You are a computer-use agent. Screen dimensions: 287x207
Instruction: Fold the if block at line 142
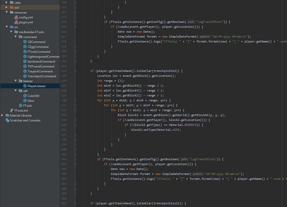(x=75, y=159)
